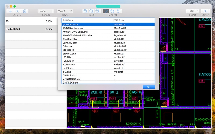Click the stxihei.ttf font cell
The image size is (215, 134).
click(x=119, y=57)
